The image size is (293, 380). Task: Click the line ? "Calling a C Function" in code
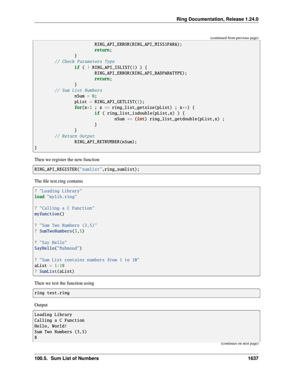64,208
